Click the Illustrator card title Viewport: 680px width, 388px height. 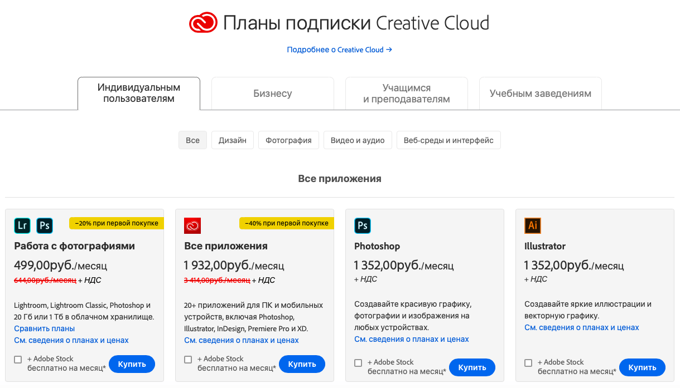pyautogui.click(x=545, y=246)
